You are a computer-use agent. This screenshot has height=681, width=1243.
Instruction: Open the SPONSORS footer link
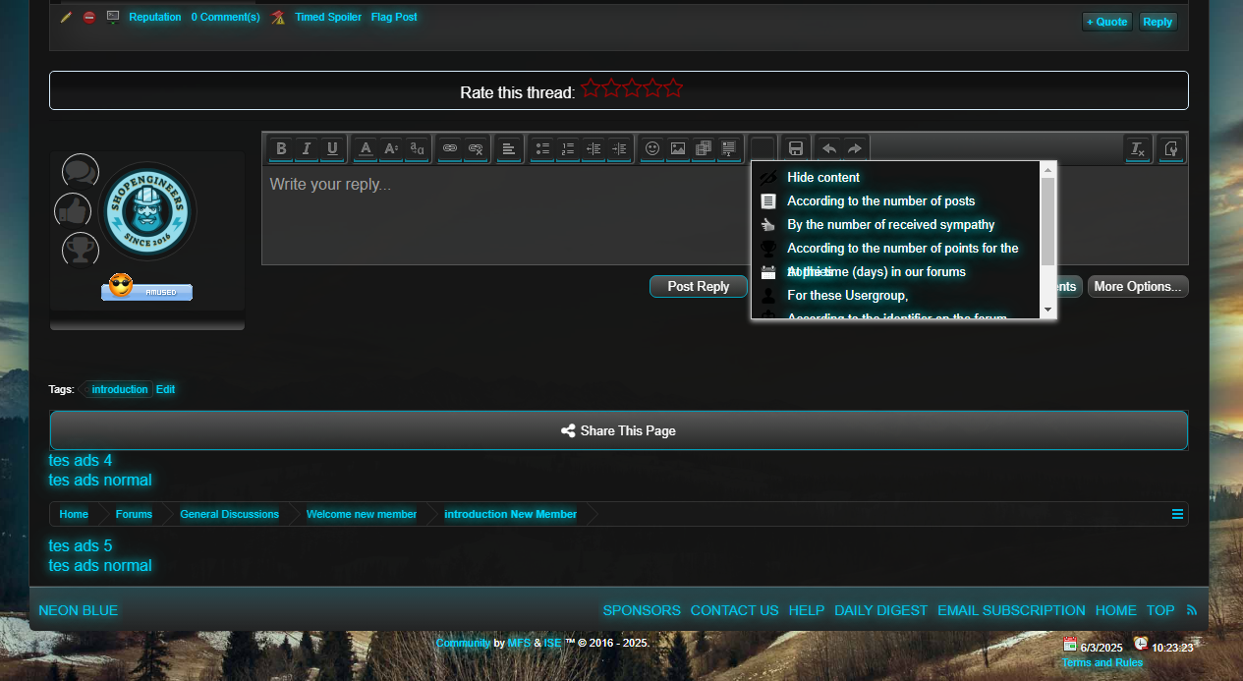642,610
